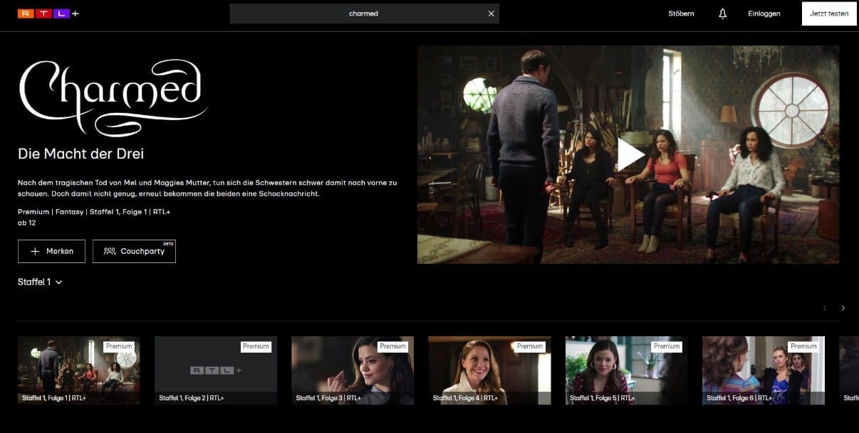Click the age rating text ab 12

click(x=27, y=223)
